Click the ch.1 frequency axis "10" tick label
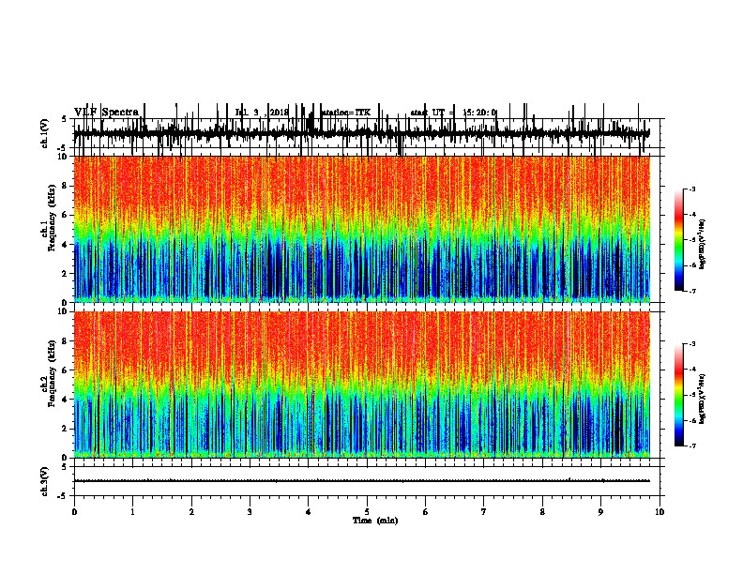This screenshot has width=743, height=574. (64, 157)
